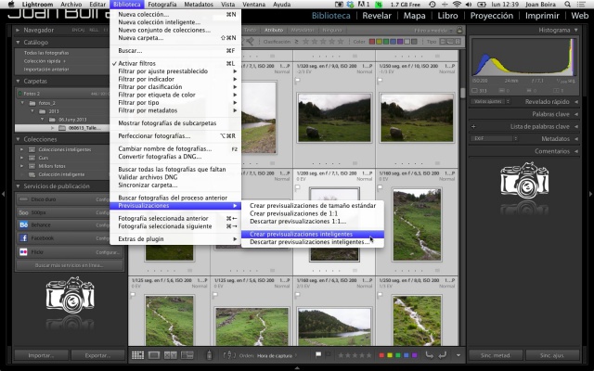594x371 pixels.
Task: Toggle flag on 1/250 seg f/8,0 photo
Action: pos(380,295)
